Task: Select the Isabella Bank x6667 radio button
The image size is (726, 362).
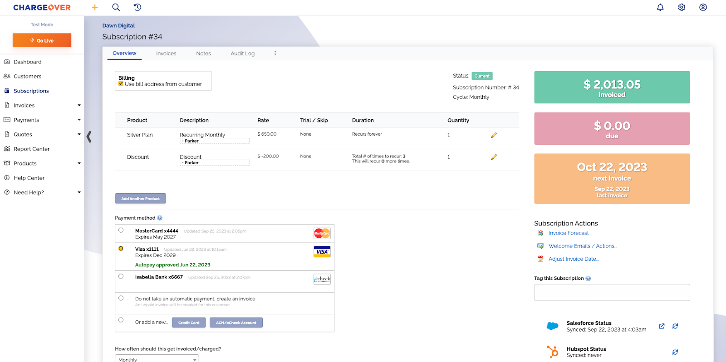Action: click(121, 276)
